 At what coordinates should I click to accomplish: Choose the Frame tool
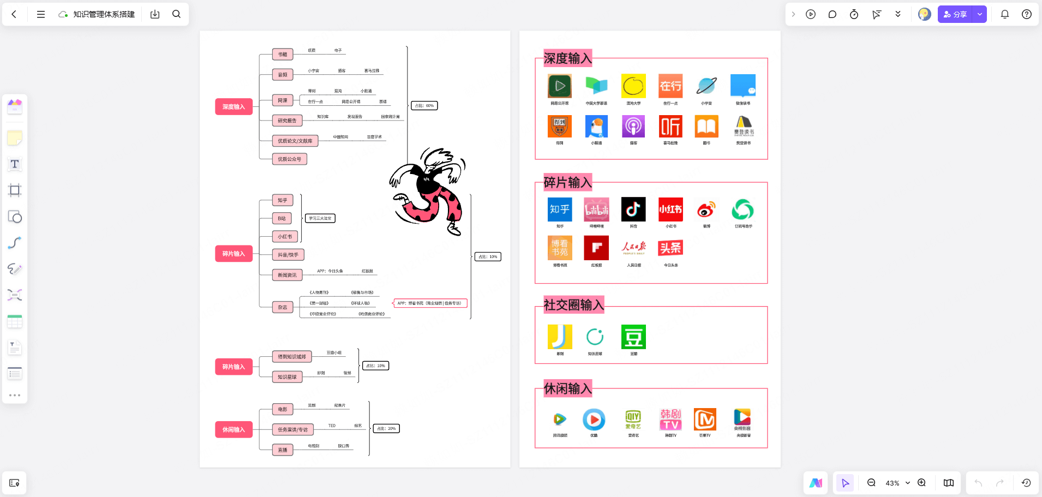pos(15,190)
